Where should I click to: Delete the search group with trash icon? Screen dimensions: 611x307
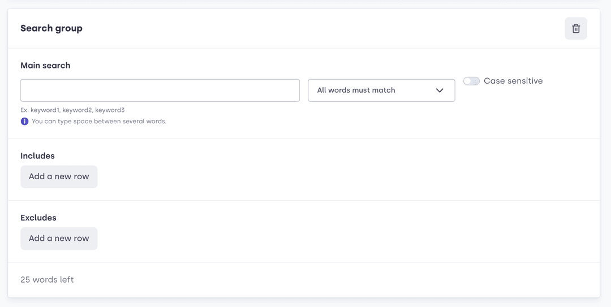pyautogui.click(x=575, y=28)
